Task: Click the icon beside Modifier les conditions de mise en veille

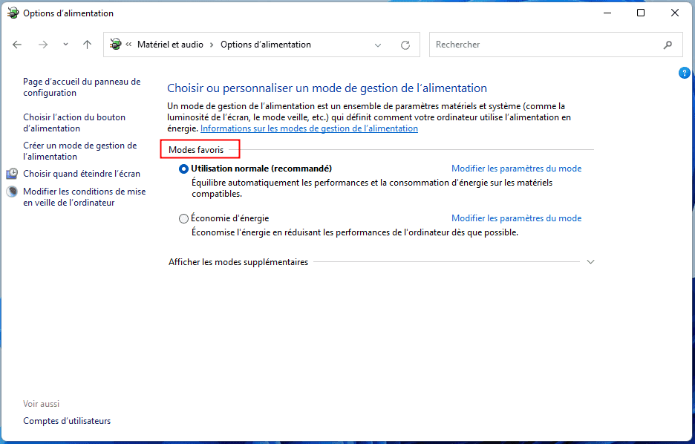Action: (12, 192)
